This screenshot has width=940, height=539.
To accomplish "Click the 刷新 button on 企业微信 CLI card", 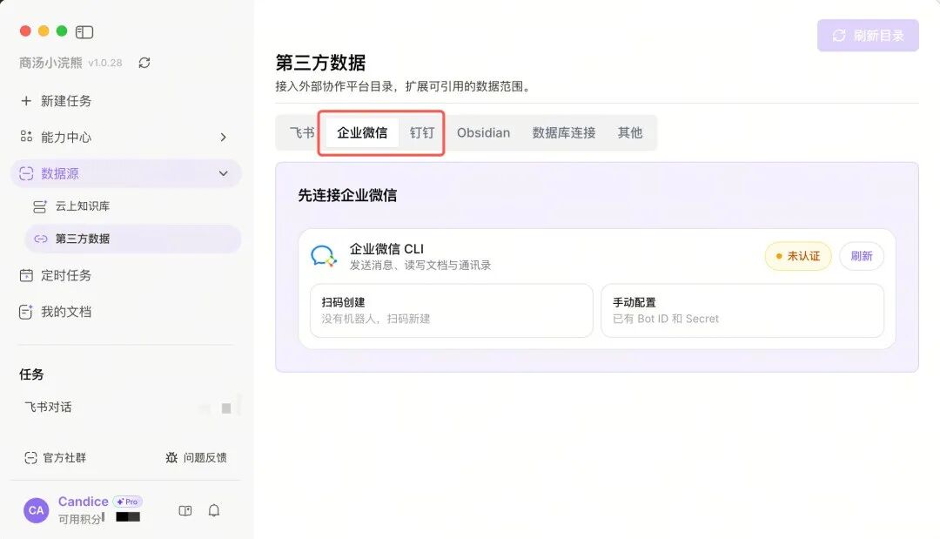I will [x=862, y=256].
